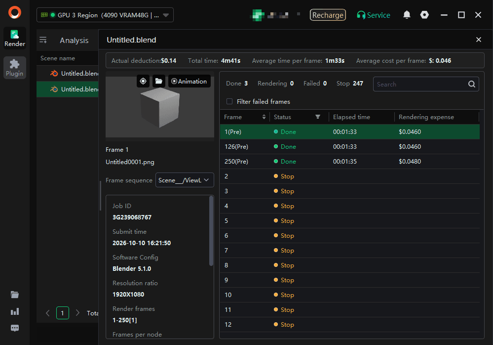The width and height of the screenshot is (493, 345).
Task: Open the Render section in sidebar
Action: pos(15,38)
